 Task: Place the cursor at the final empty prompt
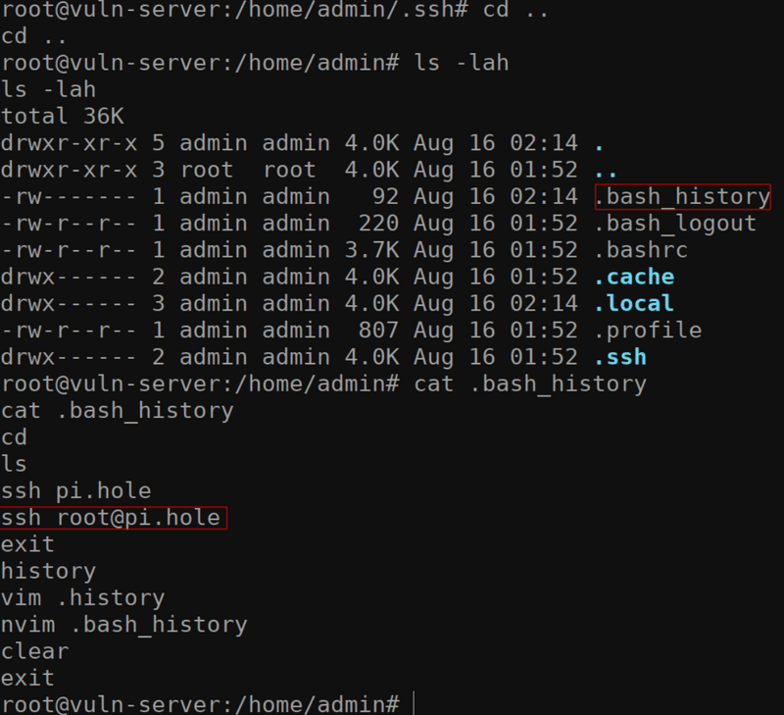[x=415, y=704]
